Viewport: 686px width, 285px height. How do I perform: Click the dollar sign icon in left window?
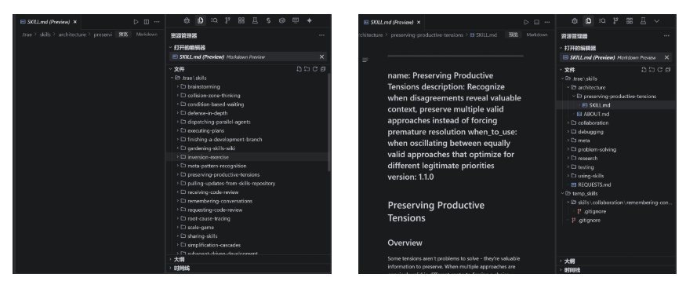[268, 20]
